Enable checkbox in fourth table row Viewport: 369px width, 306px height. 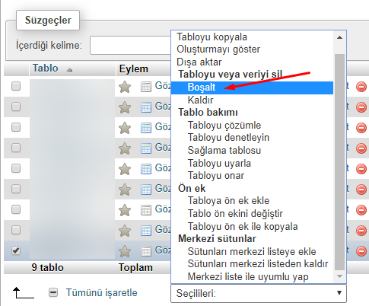point(16,148)
